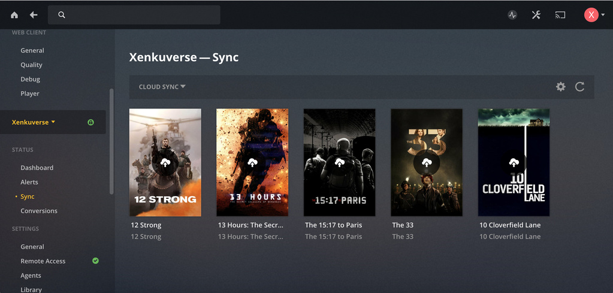Open the dropdown arrow next to user avatar
Viewport: 613px width, 293px height.
pyautogui.click(x=603, y=15)
